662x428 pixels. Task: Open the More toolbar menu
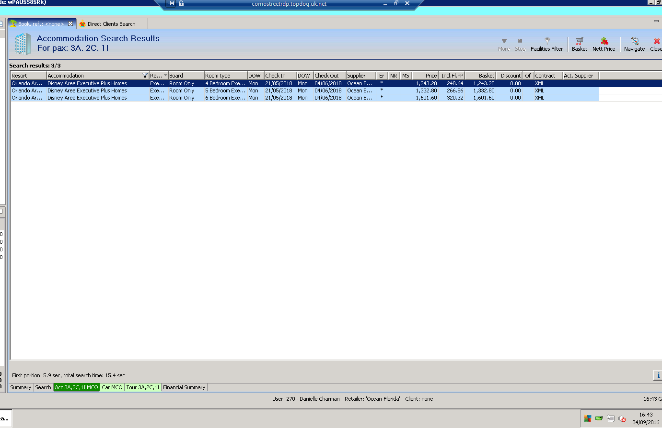click(504, 45)
